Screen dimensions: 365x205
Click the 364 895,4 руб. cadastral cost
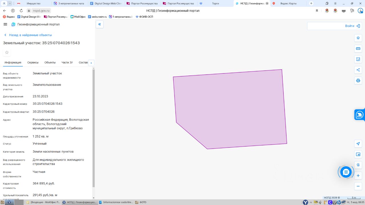click(x=44, y=183)
